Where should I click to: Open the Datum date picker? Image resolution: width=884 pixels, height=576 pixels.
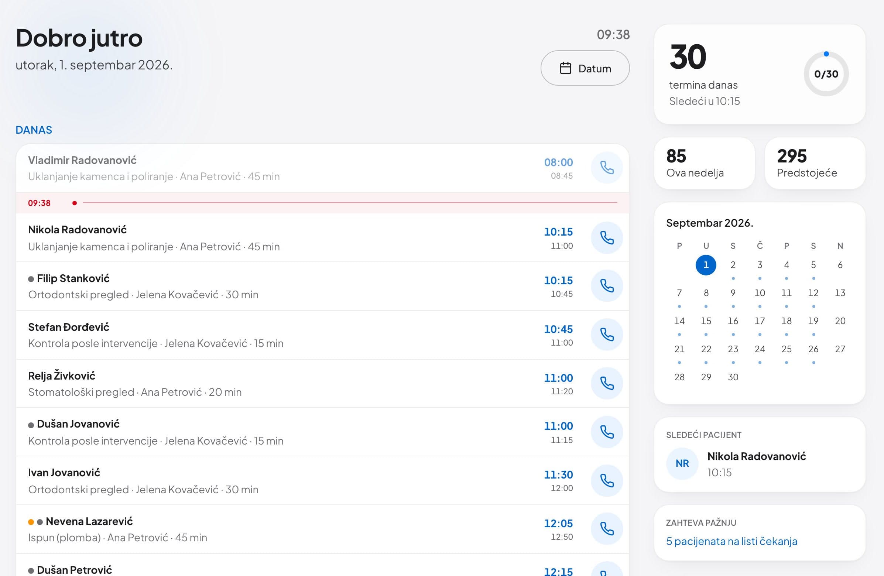coord(585,68)
